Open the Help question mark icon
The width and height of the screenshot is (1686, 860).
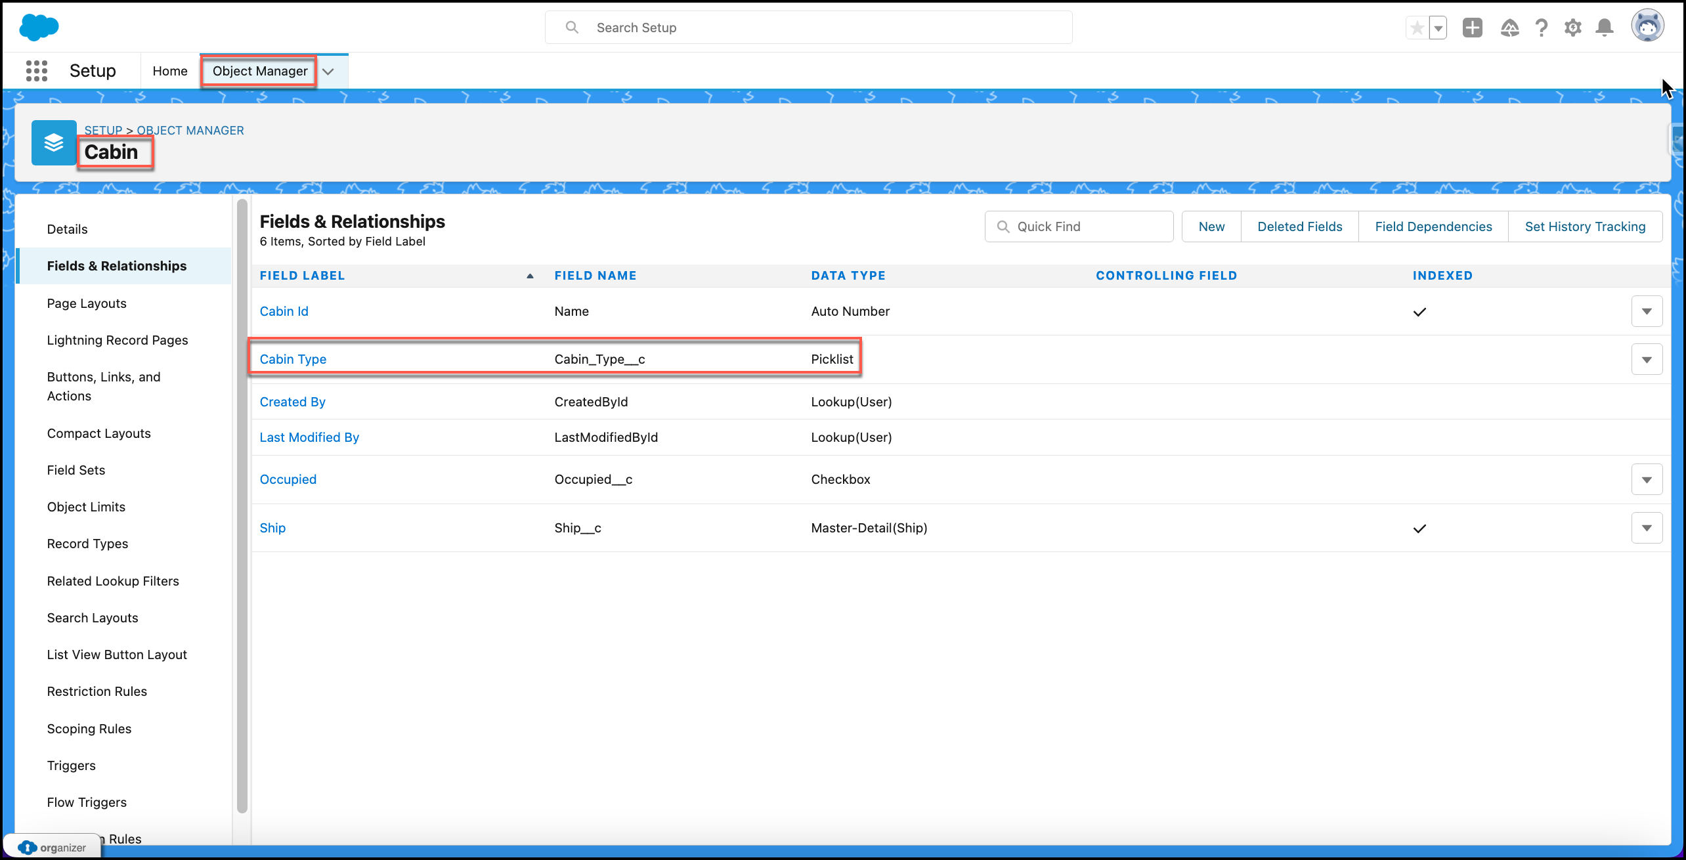1541,28
